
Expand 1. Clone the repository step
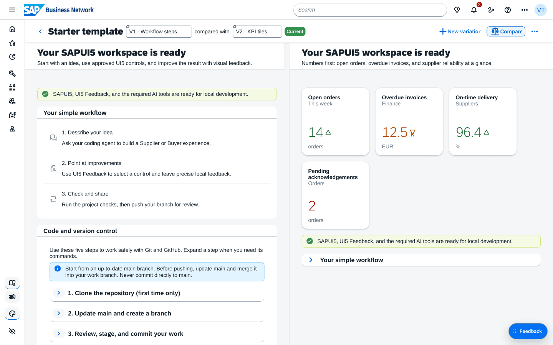coord(157,293)
